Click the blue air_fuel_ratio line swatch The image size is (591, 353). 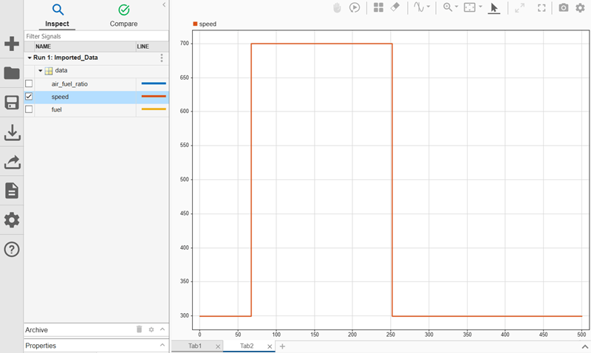pyautogui.click(x=154, y=83)
